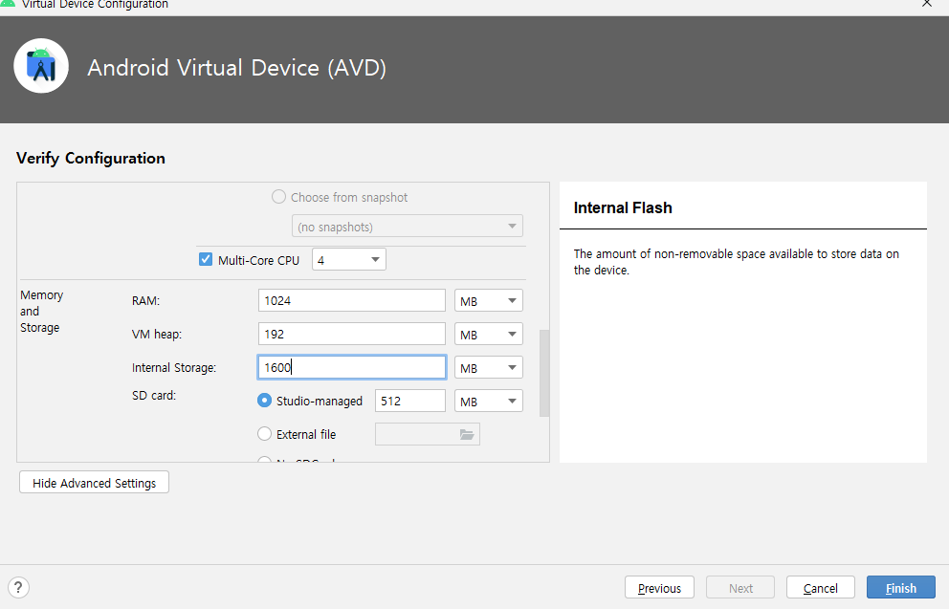This screenshot has height=609, width=949.
Task: Click the Internal Storage value field
Action: (352, 368)
